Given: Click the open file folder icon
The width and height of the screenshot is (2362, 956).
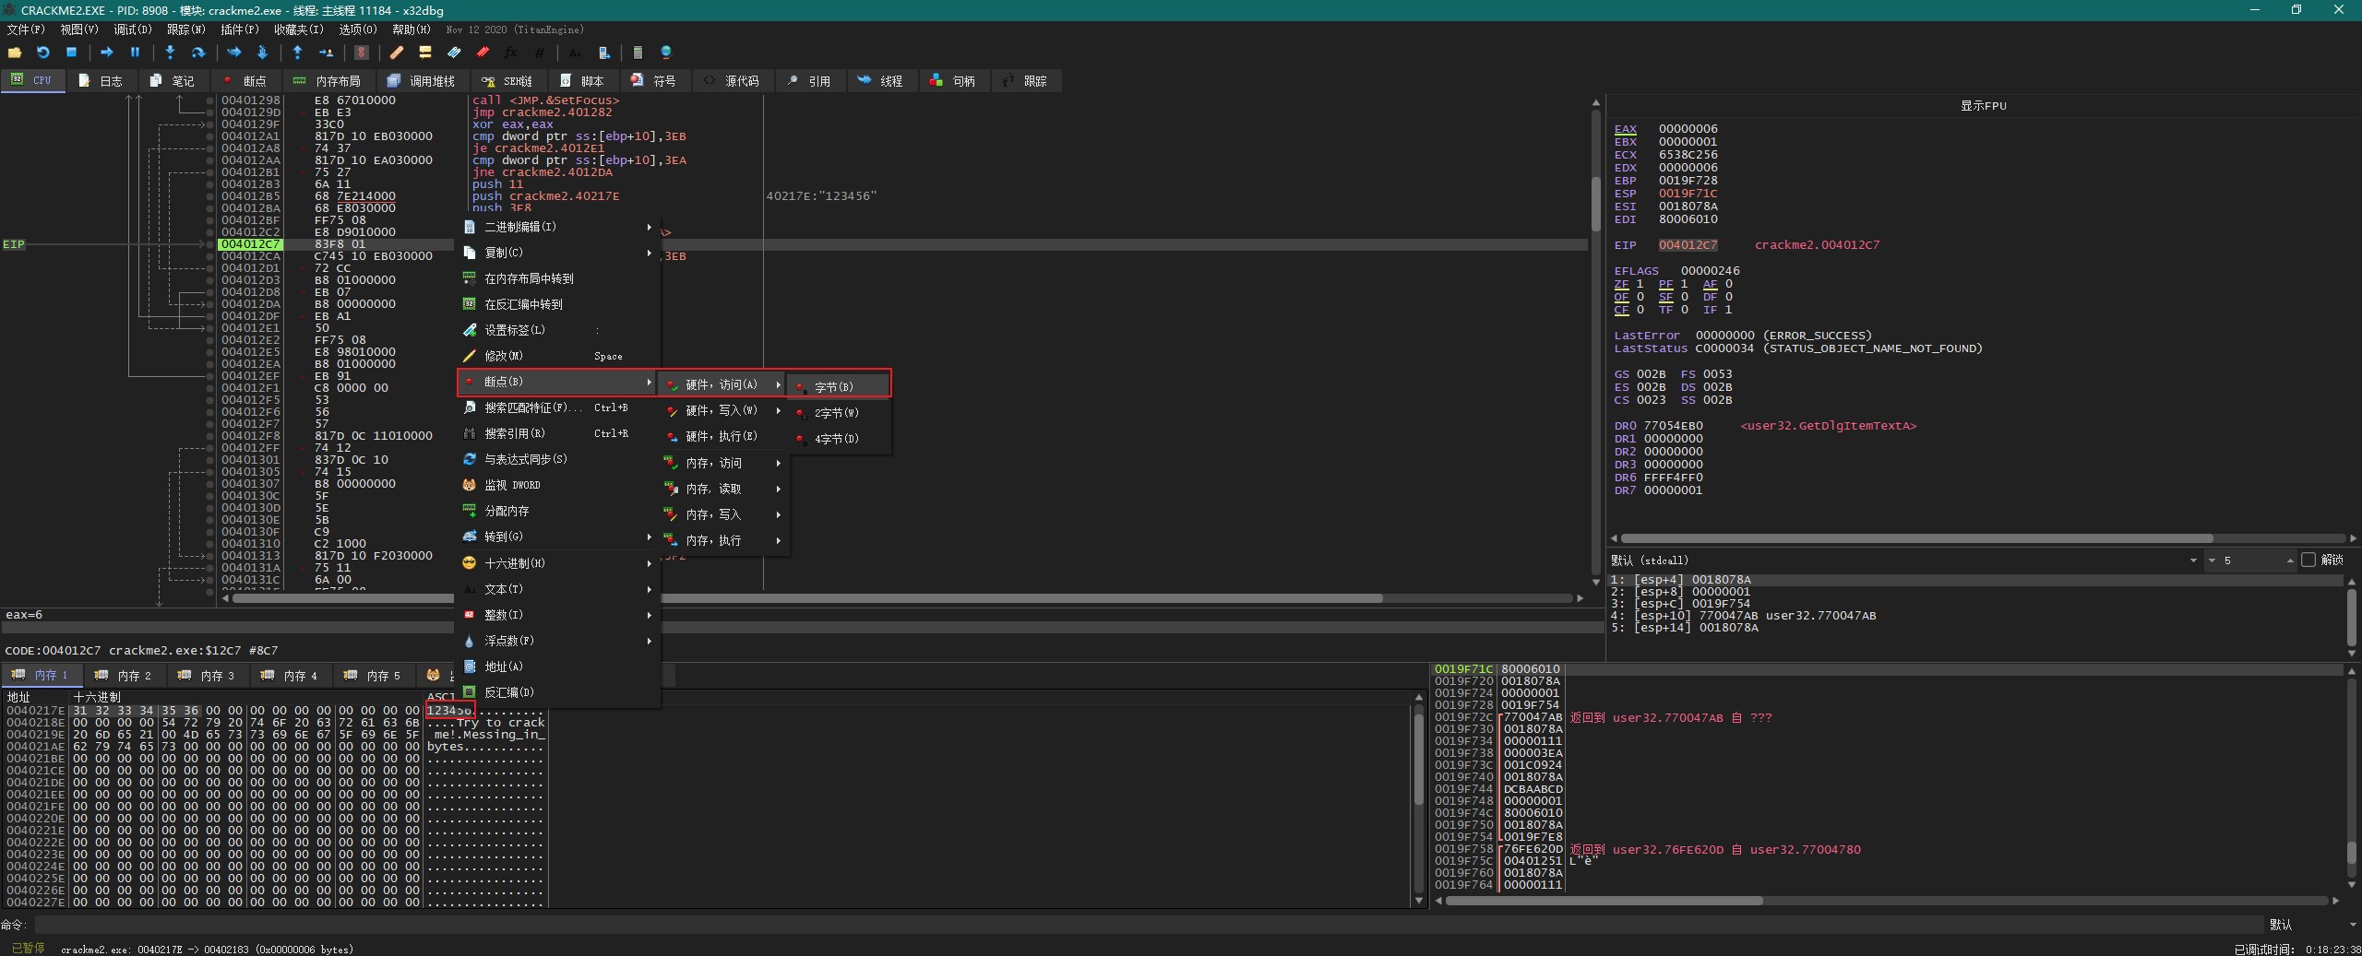Looking at the screenshot, I should point(14,53).
